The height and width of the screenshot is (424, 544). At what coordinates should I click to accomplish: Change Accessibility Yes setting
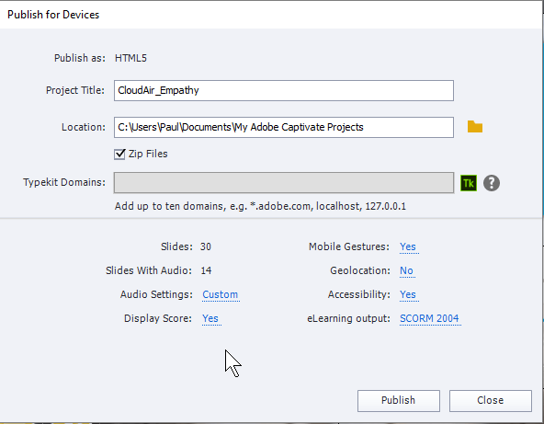click(408, 294)
